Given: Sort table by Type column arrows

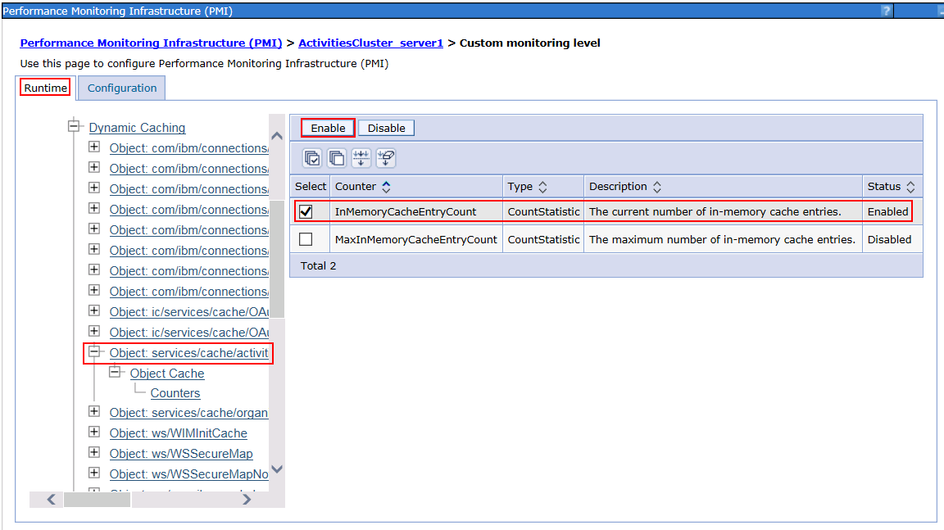Looking at the screenshot, I should click(542, 187).
